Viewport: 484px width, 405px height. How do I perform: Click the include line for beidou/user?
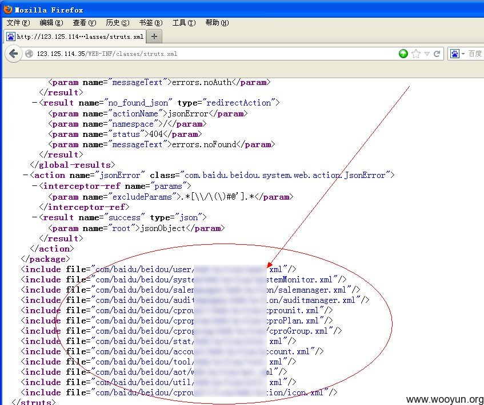coord(158,269)
